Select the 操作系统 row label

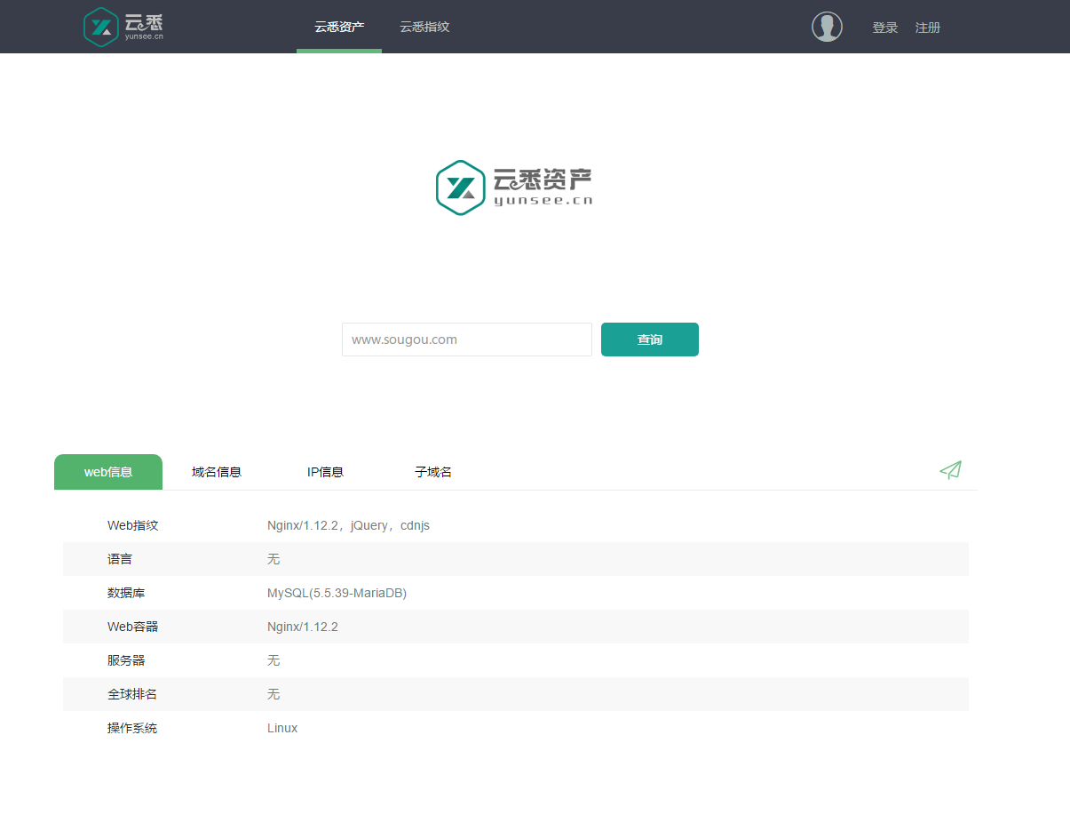(132, 728)
